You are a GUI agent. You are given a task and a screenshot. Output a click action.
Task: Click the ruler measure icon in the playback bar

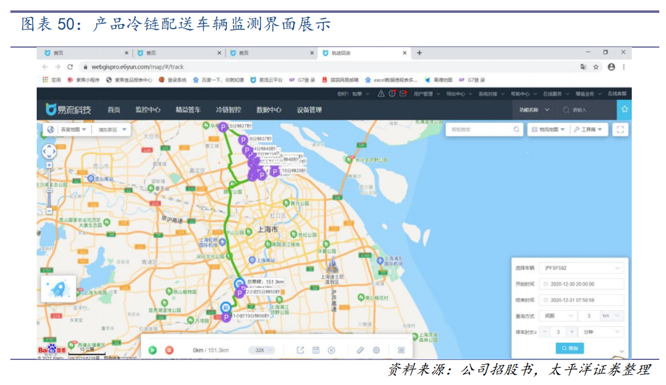click(360, 350)
